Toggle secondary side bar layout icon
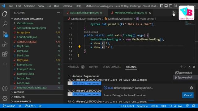 click(170, 6)
